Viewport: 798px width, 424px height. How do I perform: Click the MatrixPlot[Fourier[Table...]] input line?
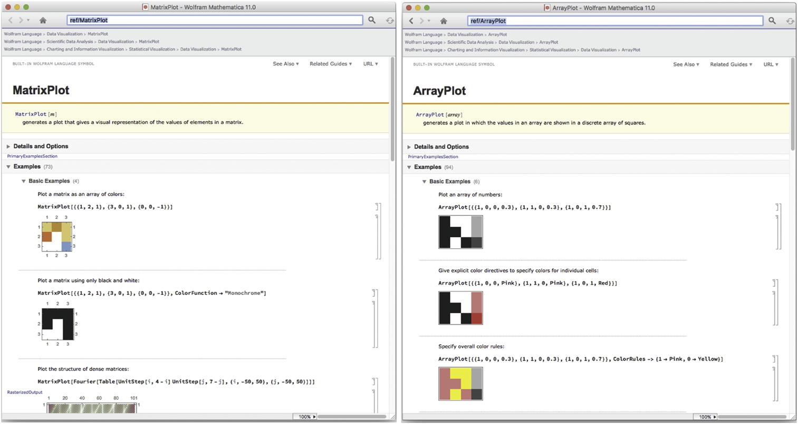pos(176,381)
